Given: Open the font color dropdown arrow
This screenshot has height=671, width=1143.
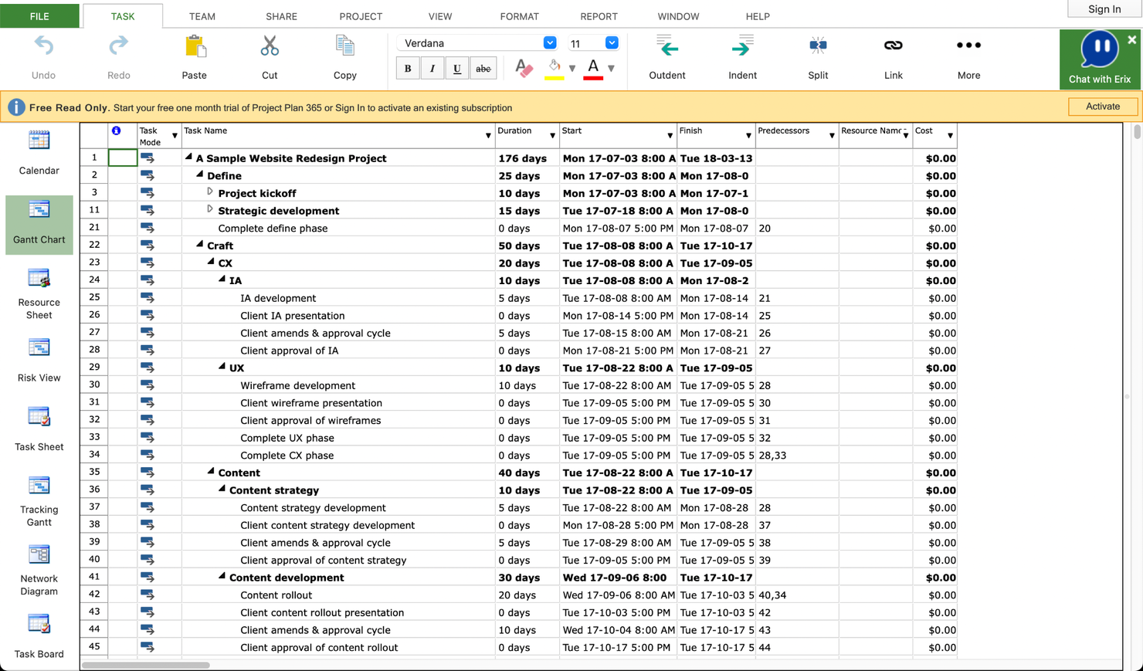Looking at the screenshot, I should 611,69.
